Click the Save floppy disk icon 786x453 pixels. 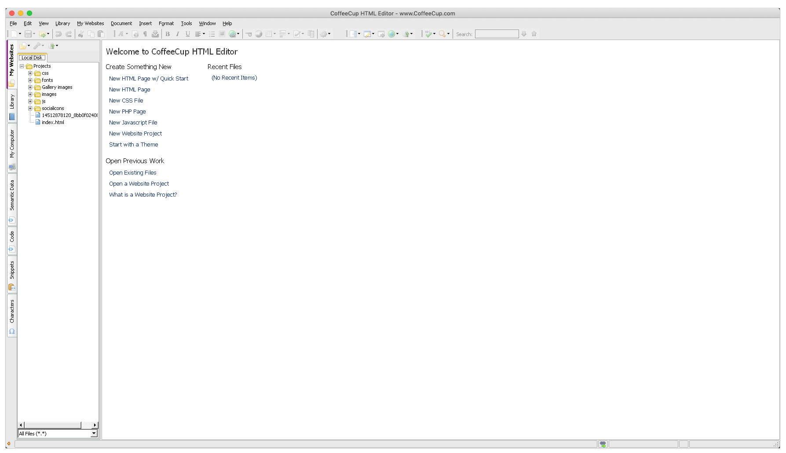pos(28,34)
